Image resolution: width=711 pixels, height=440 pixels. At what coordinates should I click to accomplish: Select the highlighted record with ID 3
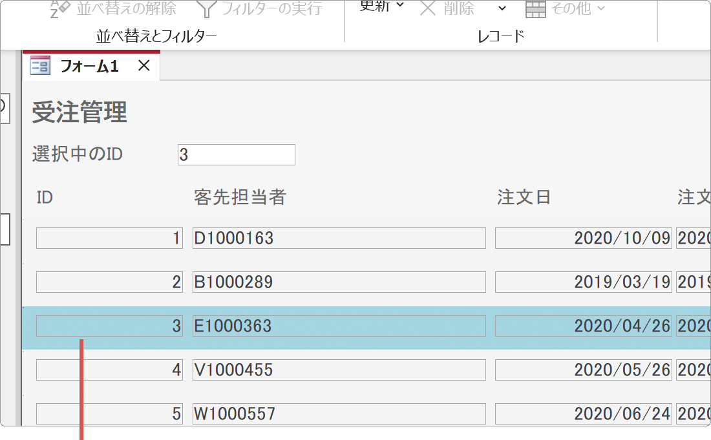tap(109, 326)
